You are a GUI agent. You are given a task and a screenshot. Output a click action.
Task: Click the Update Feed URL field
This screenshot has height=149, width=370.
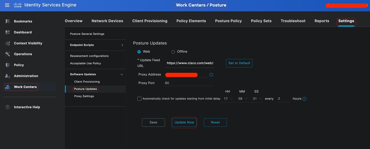click(190, 63)
